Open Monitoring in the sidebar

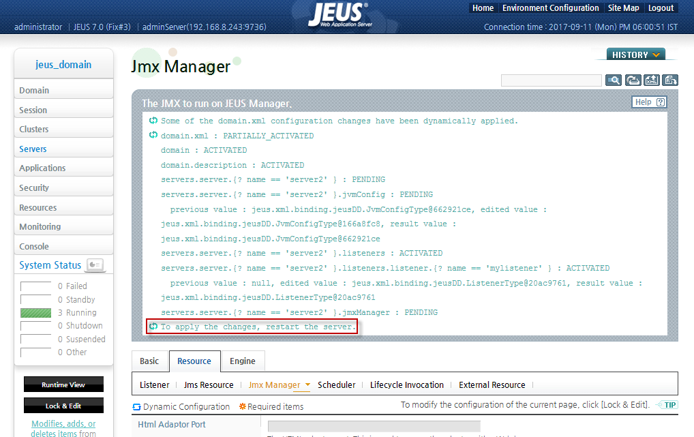click(63, 227)
